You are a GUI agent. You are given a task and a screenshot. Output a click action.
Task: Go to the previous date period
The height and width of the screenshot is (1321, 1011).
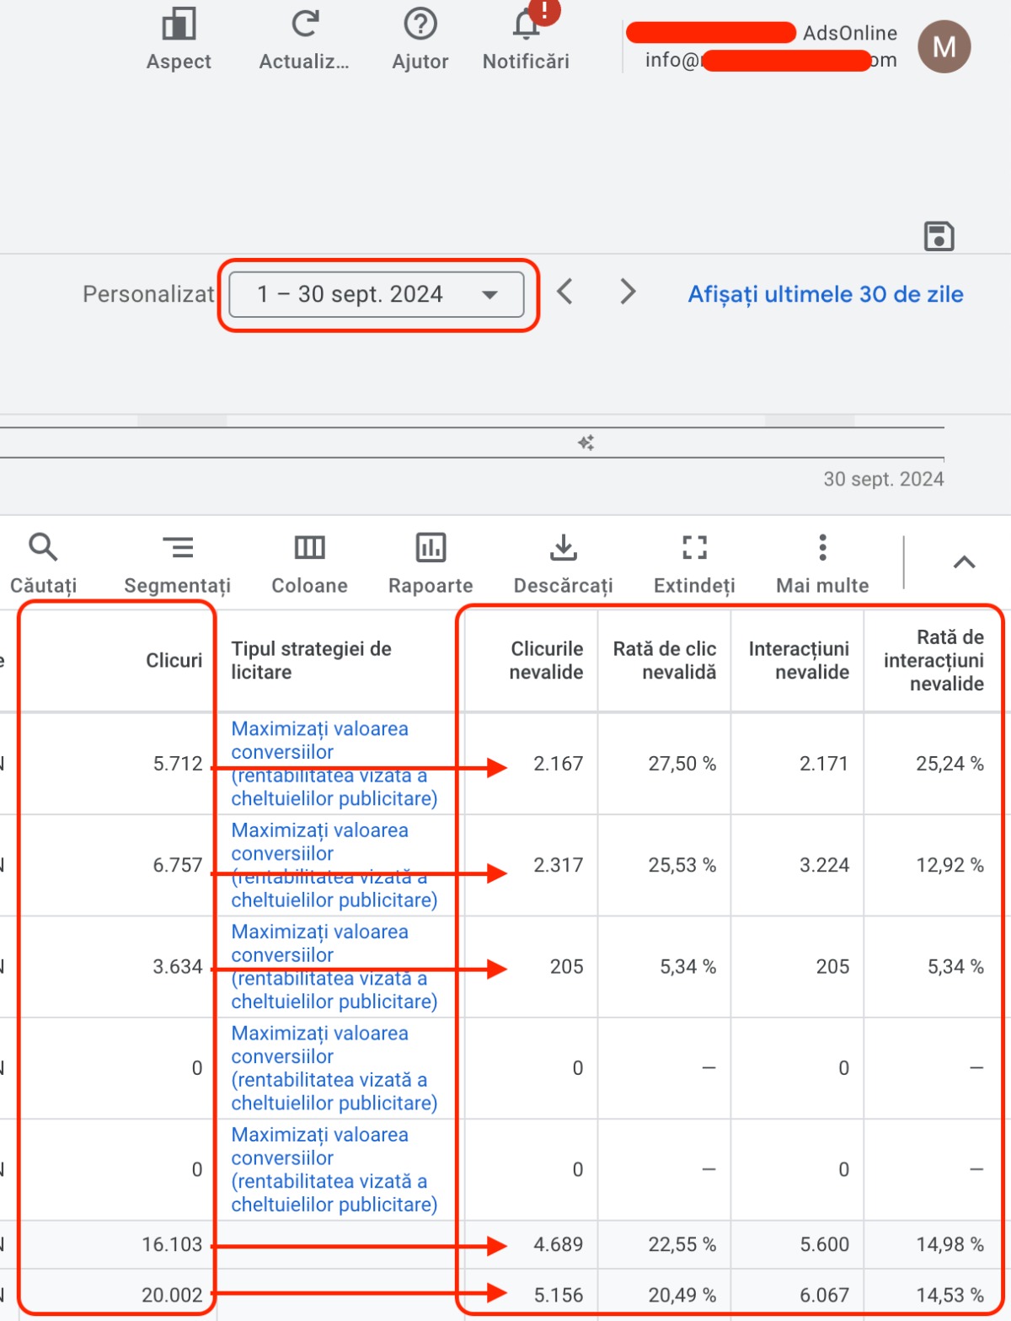click(565, 293)
